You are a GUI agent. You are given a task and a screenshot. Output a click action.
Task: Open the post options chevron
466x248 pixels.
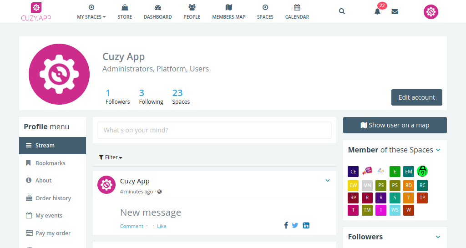click(x=328, y=180)
